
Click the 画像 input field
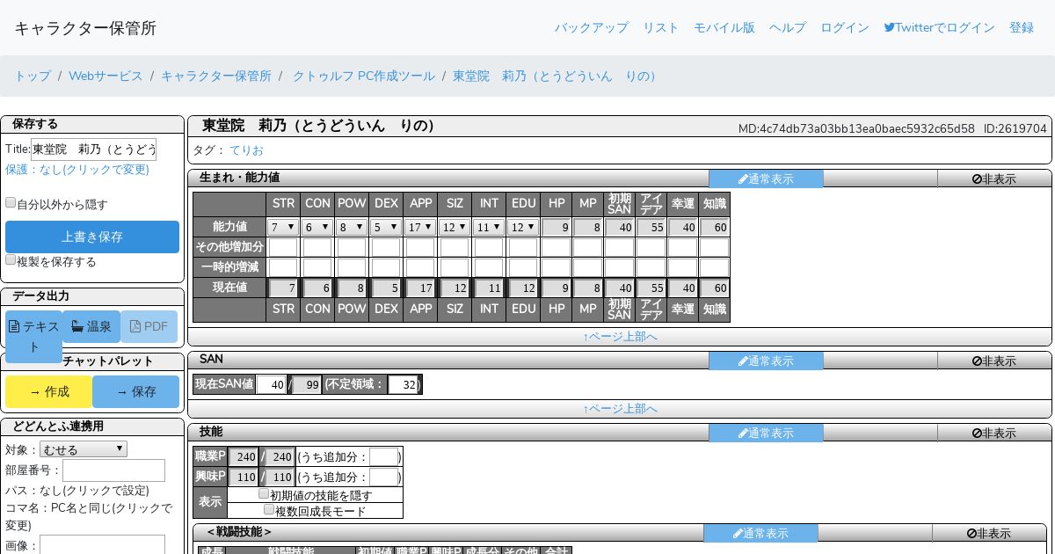[102, 544]
